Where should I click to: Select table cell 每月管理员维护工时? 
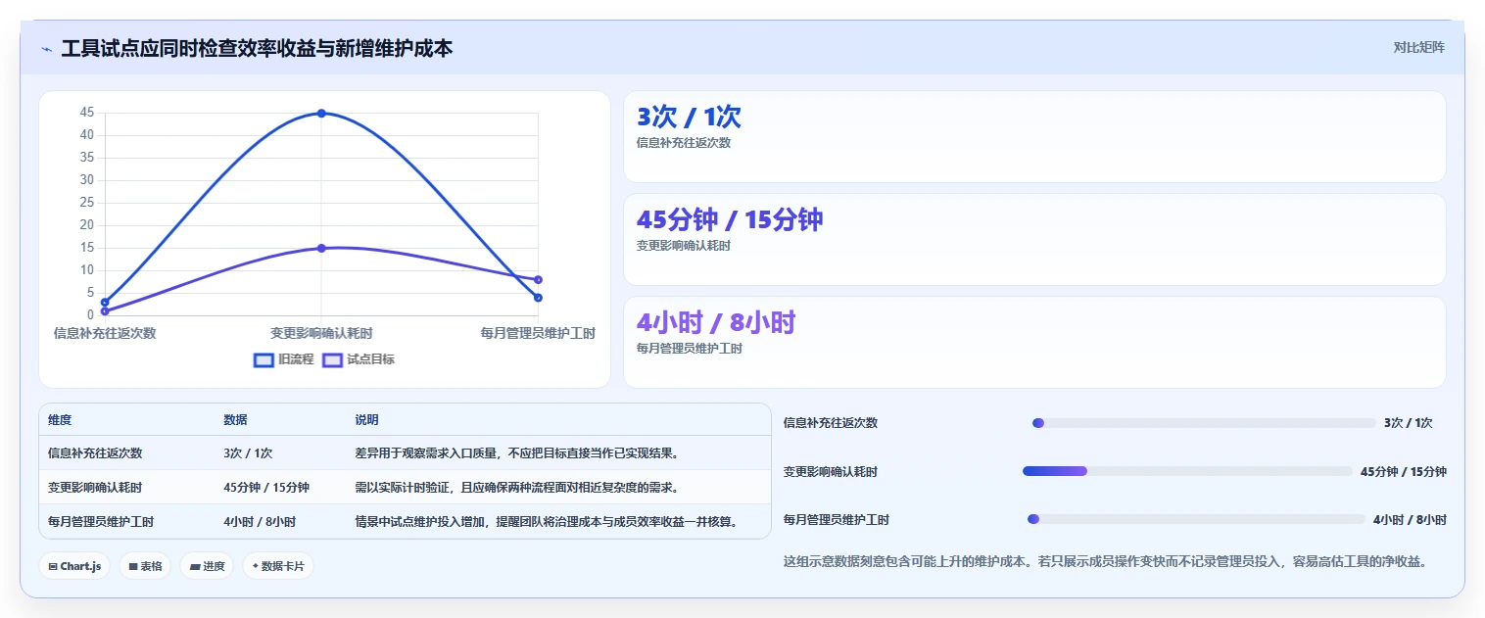(x=101, y=522)
